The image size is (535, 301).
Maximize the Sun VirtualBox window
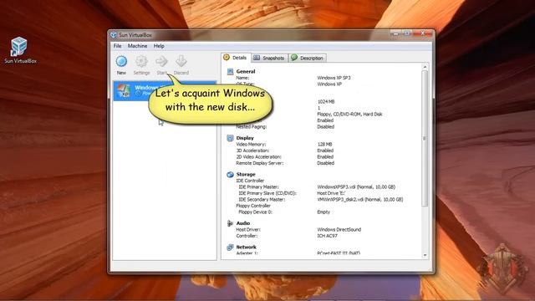tap(407, 33)
